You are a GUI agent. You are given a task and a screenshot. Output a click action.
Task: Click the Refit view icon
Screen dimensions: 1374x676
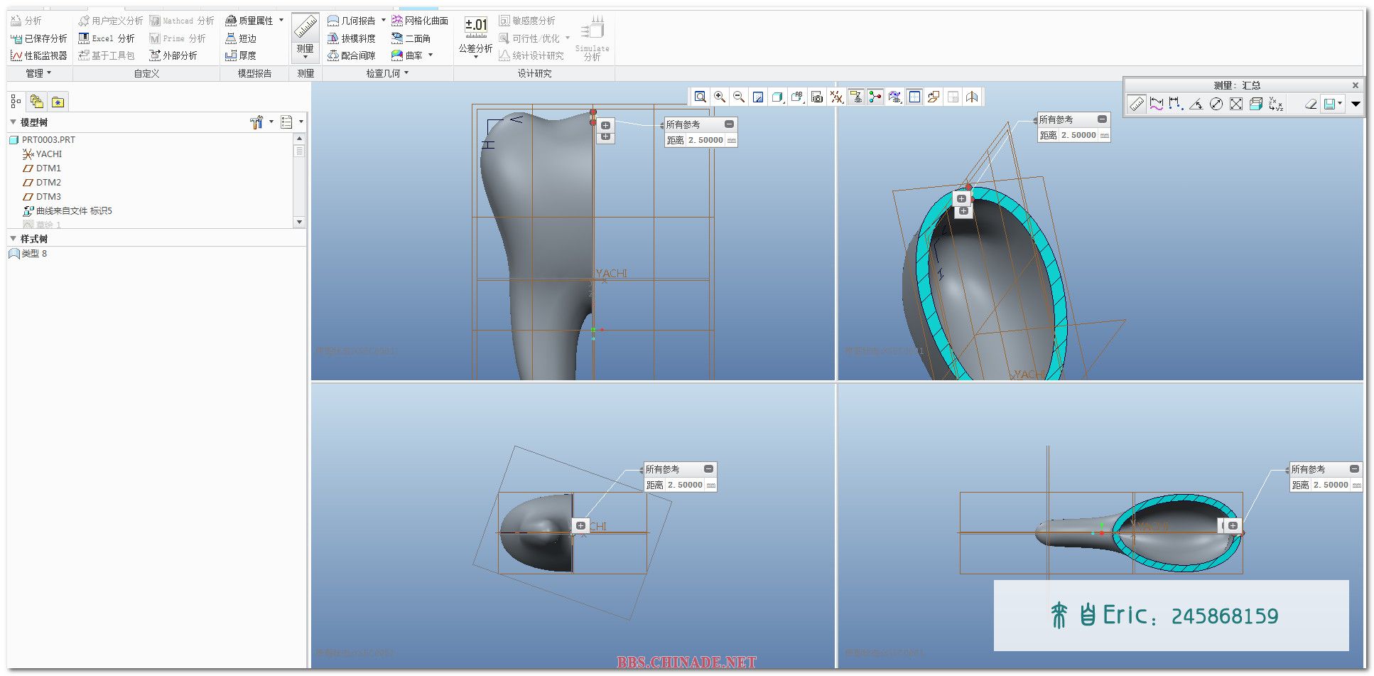pyautogui.click(x=700, y=97)
